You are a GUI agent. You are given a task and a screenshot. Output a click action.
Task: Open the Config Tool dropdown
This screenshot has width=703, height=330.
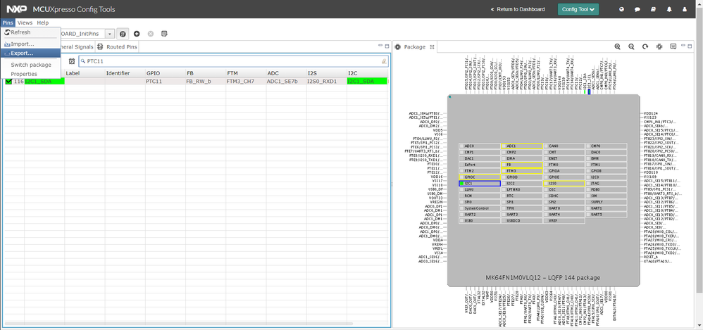(x=578, y=9)
